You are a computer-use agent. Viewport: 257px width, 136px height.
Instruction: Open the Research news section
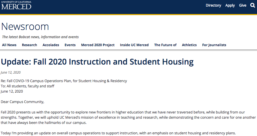(x=29, y=45)
